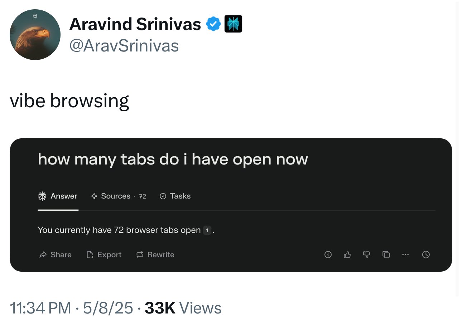Click the blue verified checkmark badge
The image size is (462, 331).
pos(213,24)
